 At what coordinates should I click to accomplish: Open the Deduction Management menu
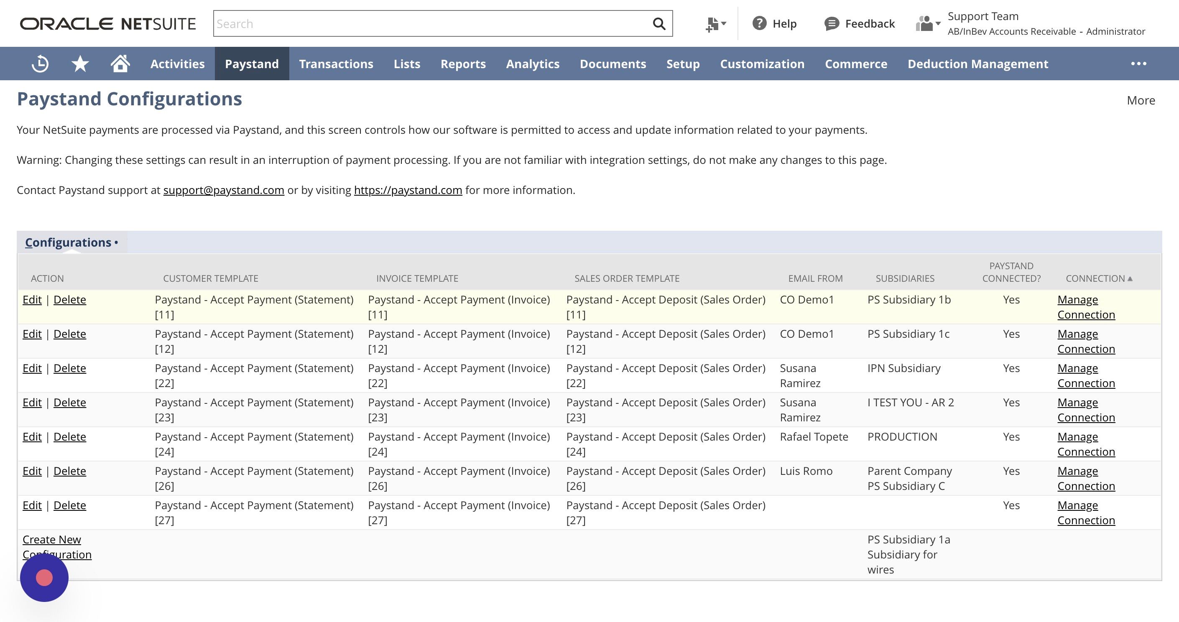pyautogui.click(x=977, y=64)
